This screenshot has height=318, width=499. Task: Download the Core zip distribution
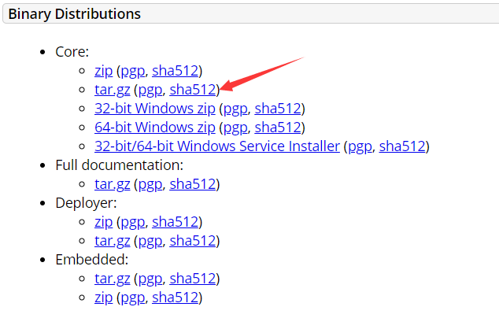[103, 71]
